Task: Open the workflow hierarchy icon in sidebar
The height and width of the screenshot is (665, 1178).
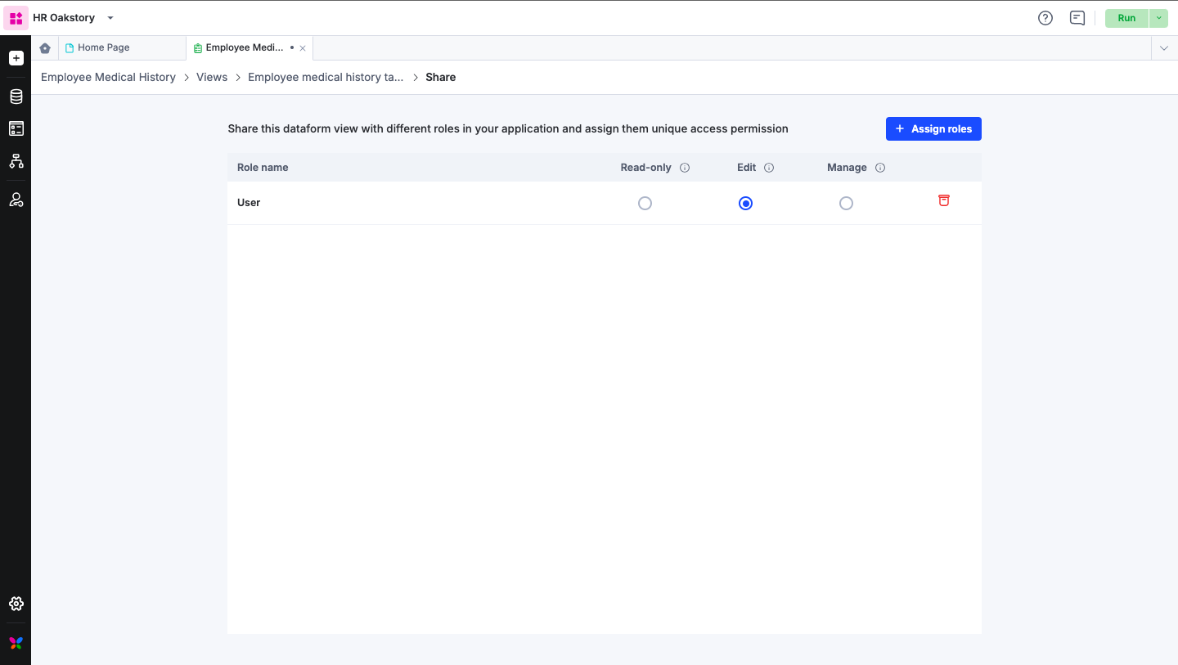Action: [16, 161]
